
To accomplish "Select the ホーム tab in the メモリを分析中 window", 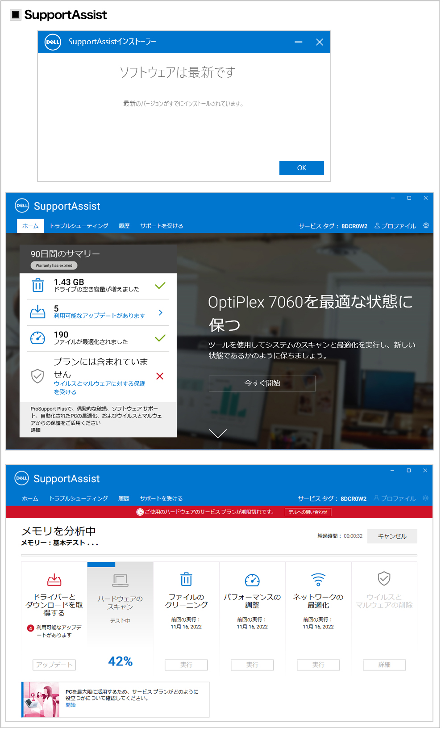I will tap(30, 499).
